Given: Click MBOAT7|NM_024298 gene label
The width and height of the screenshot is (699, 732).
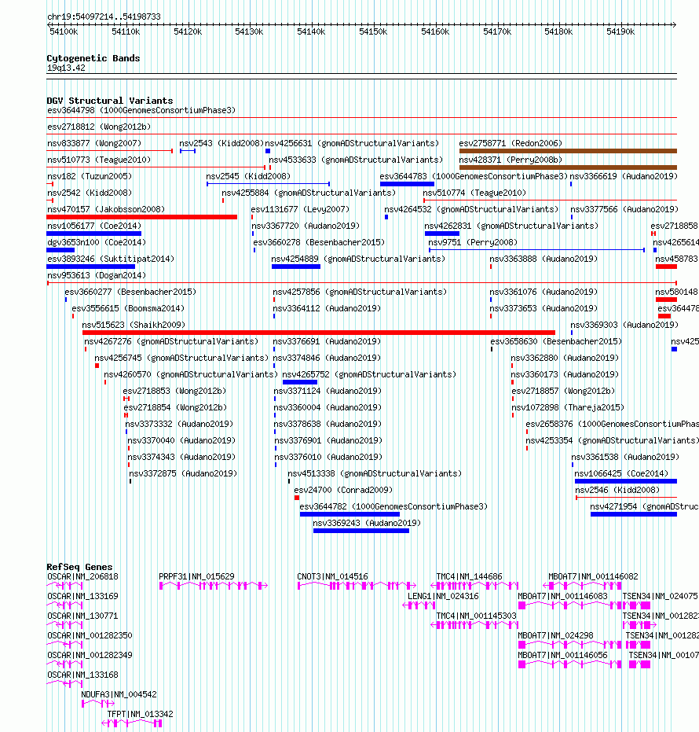Looking at the screenshot, I should [x=555, y=636].
